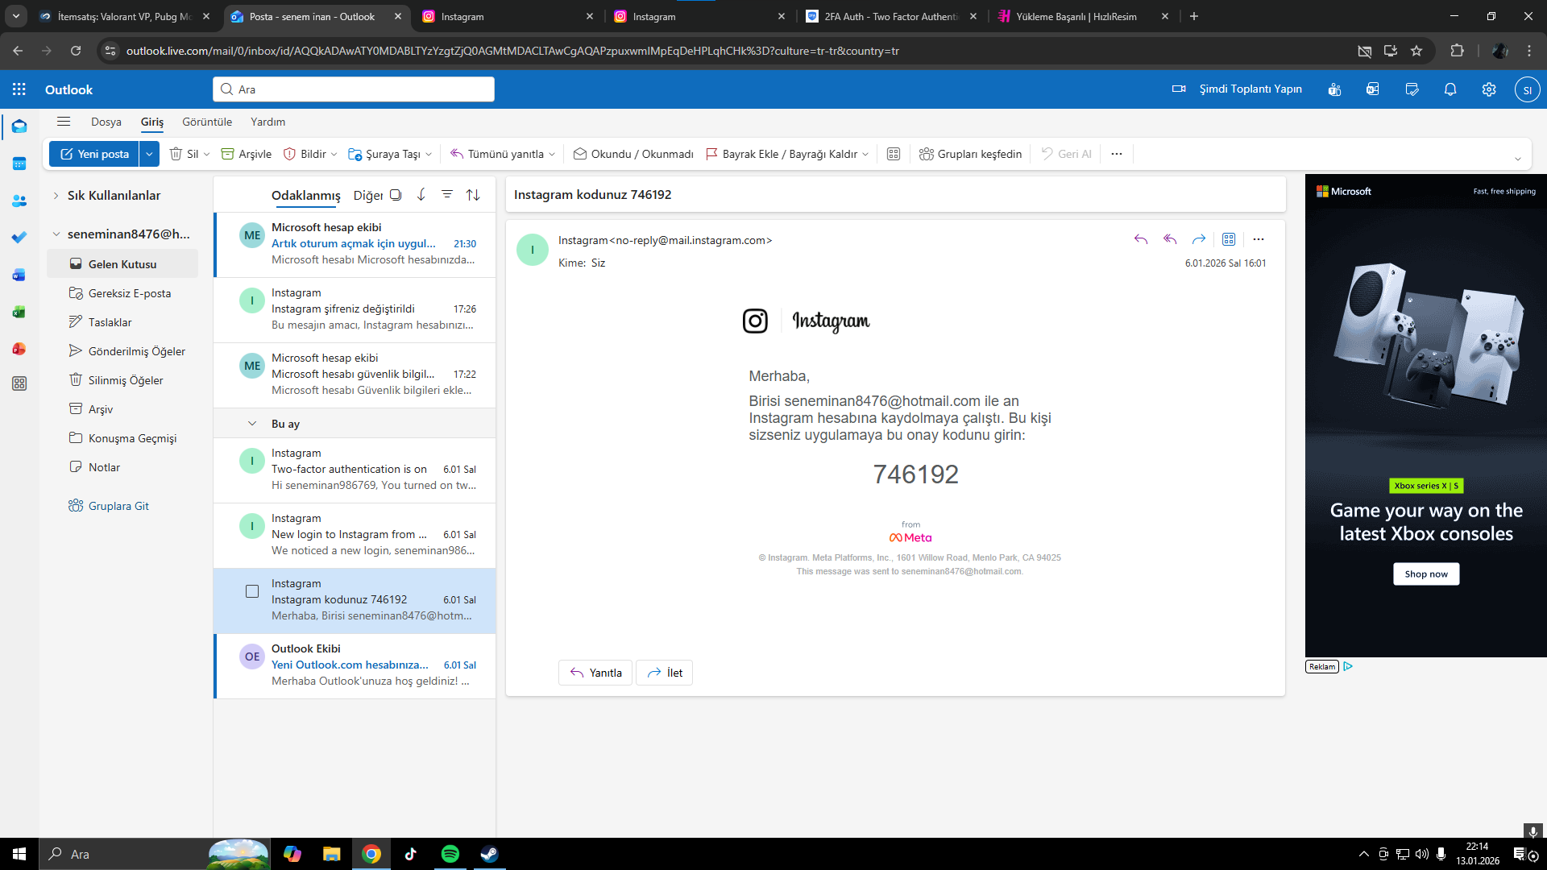Open the apps add-in icon in message header
The height and width of the screenshot is (870, 1547).
click(1229, 239)
